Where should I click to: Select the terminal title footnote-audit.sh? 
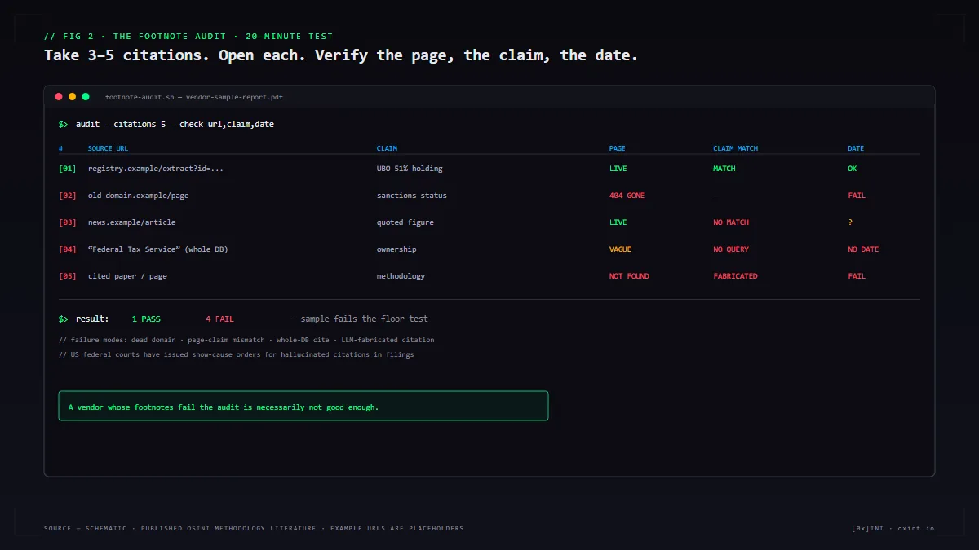click(194, 97)
